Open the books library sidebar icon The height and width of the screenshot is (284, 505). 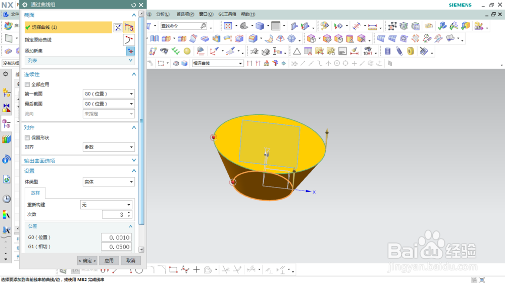pos(7,139)
